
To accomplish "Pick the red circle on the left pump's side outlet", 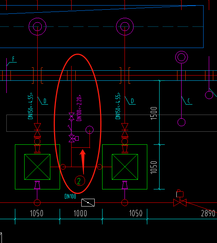I will pyautogui.click(x=63, y=167).
